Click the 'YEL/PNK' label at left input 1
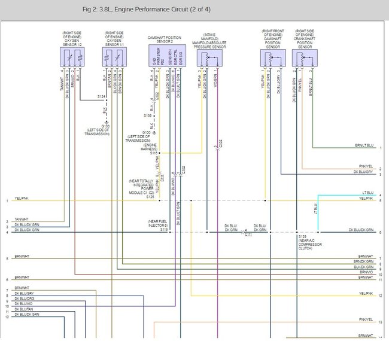The width and height of the screenshot is (389, 341). [22, 198]
